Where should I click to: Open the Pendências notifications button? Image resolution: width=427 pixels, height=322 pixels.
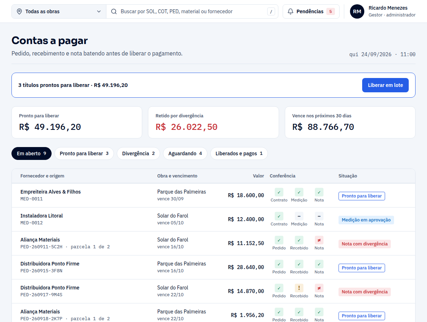(x=311, y=11)
